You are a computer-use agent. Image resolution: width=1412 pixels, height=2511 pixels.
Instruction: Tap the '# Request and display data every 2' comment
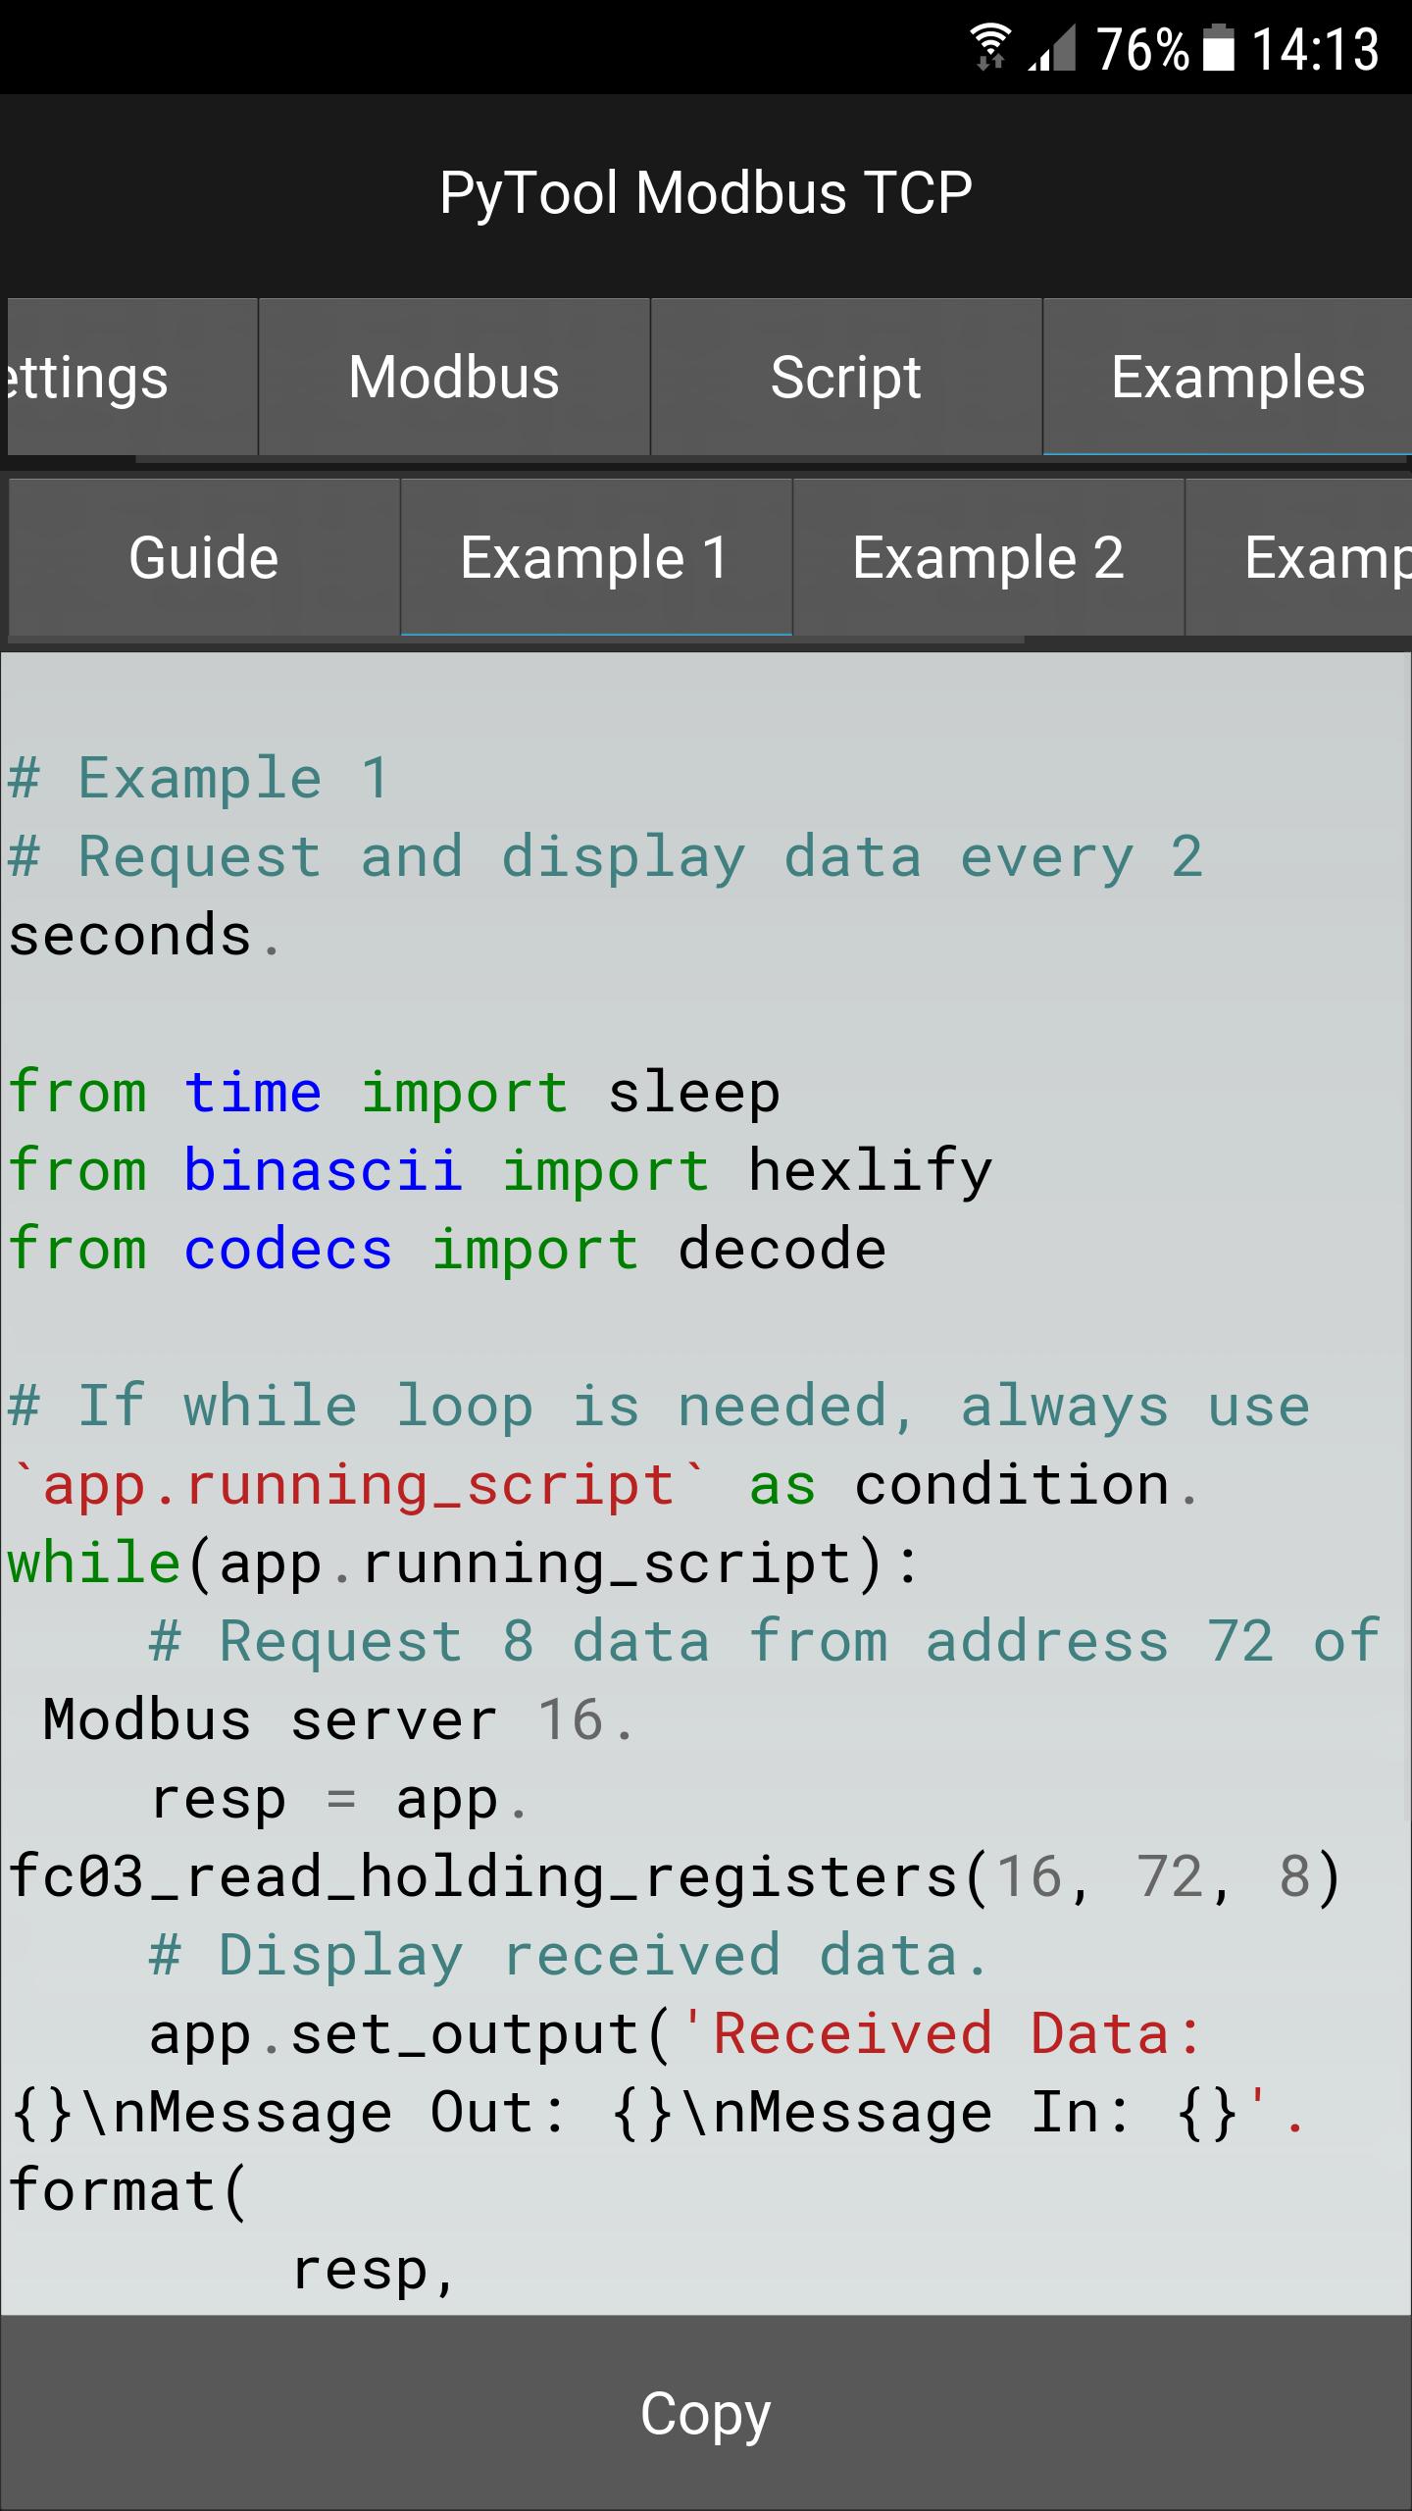(x=606, y=857)
